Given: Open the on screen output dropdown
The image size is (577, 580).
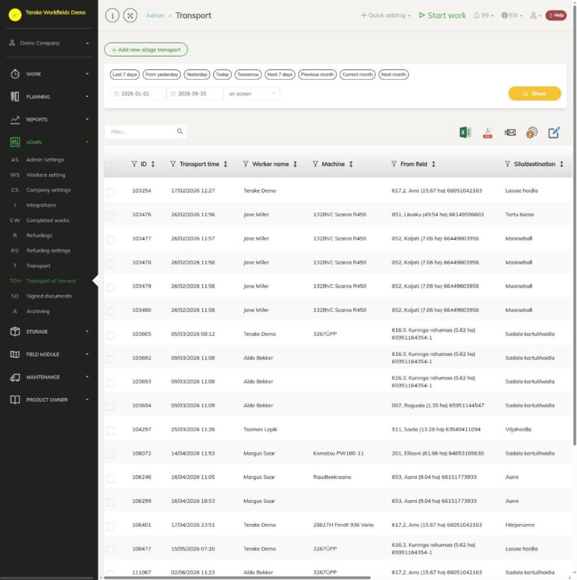Looking at the screenshot, I should pos(252,93).
